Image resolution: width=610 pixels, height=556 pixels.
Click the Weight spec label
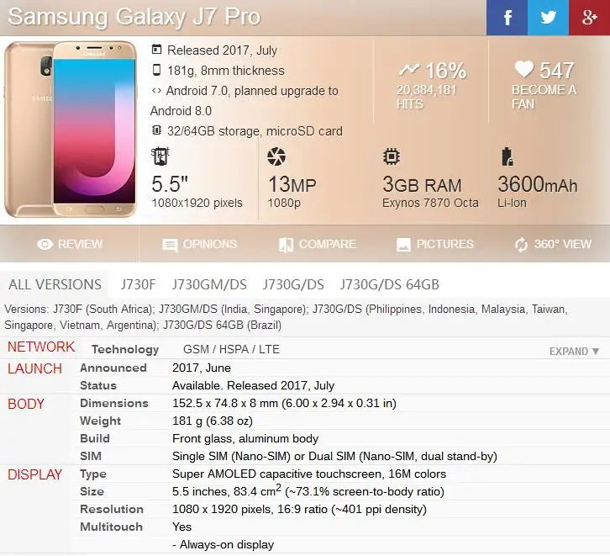100,421
